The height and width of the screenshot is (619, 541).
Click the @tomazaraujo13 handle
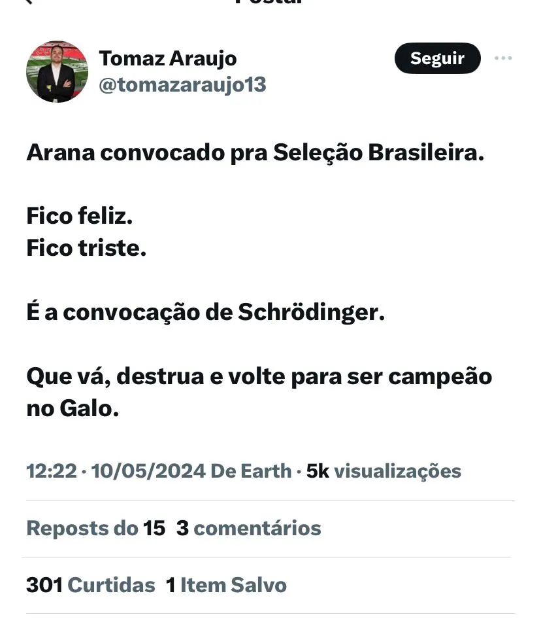pos(182,85)
